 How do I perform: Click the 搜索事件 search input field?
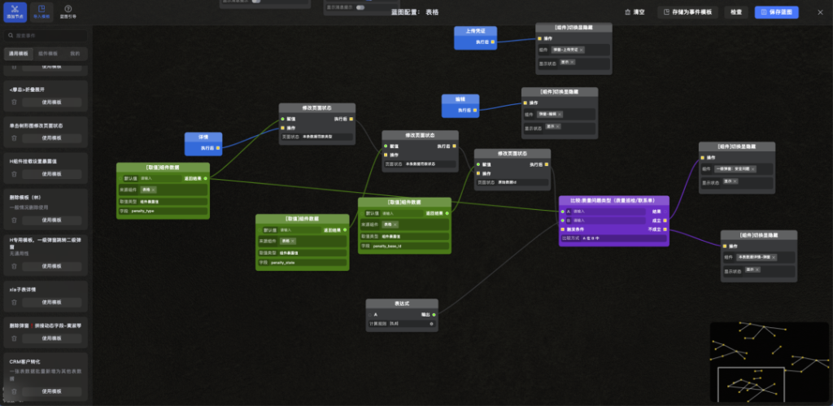(x=47, y=36)
